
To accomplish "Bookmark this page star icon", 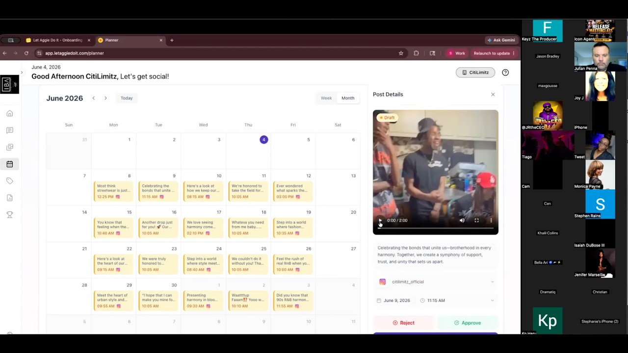I will pyautogui.click(x=401, y=53).
